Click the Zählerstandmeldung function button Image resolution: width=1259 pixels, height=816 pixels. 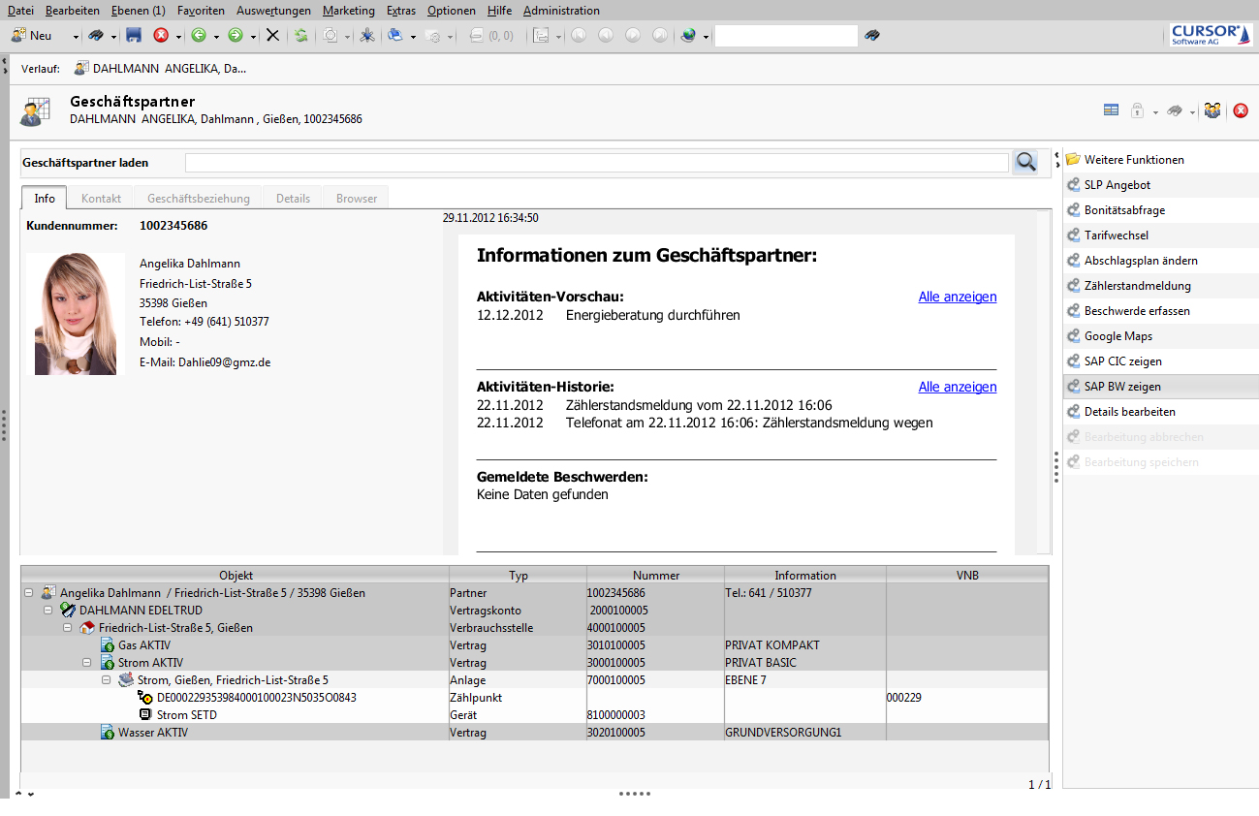point(1137,286)
